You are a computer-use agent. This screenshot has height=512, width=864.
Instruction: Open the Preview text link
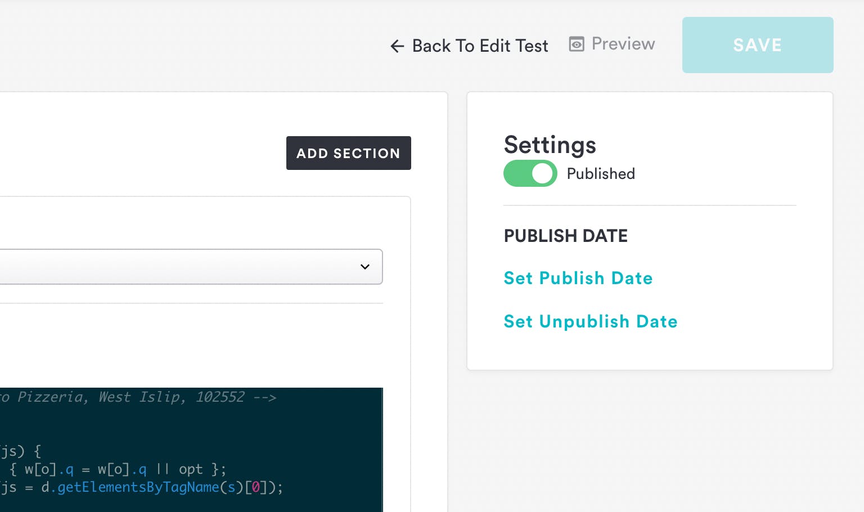tap(623, 44)
